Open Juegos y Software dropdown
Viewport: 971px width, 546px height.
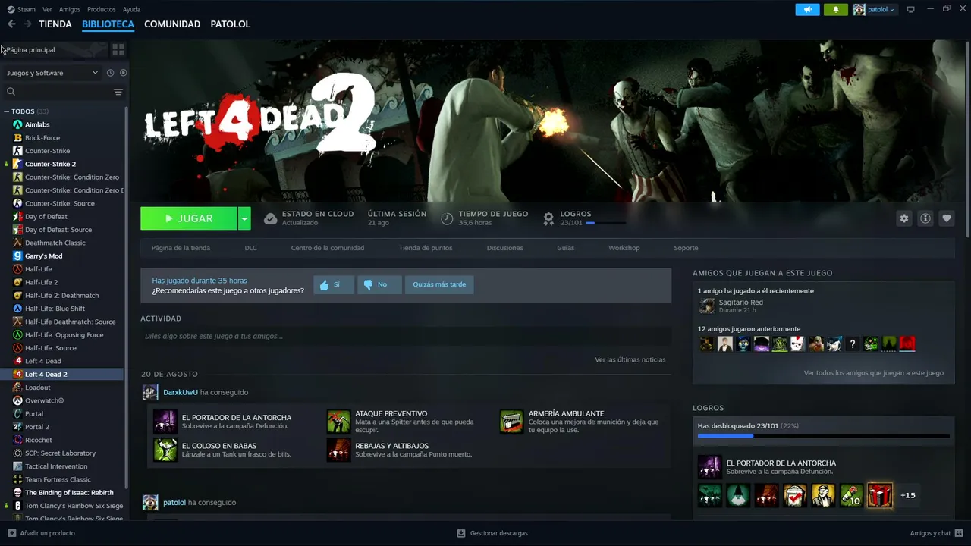[52, 73]
